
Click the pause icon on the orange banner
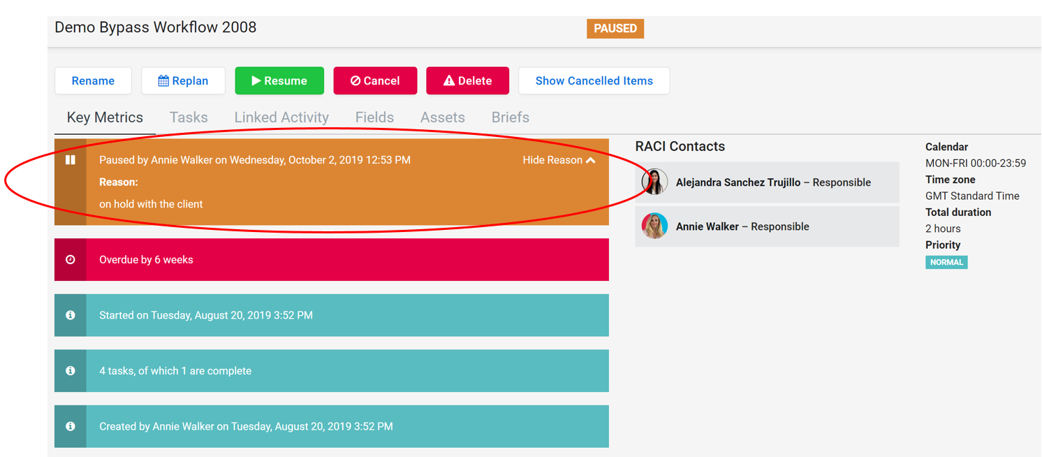tap(71, 160)
